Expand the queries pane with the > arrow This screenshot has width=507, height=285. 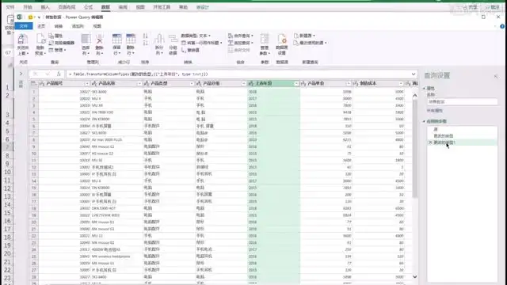(21, 74)
